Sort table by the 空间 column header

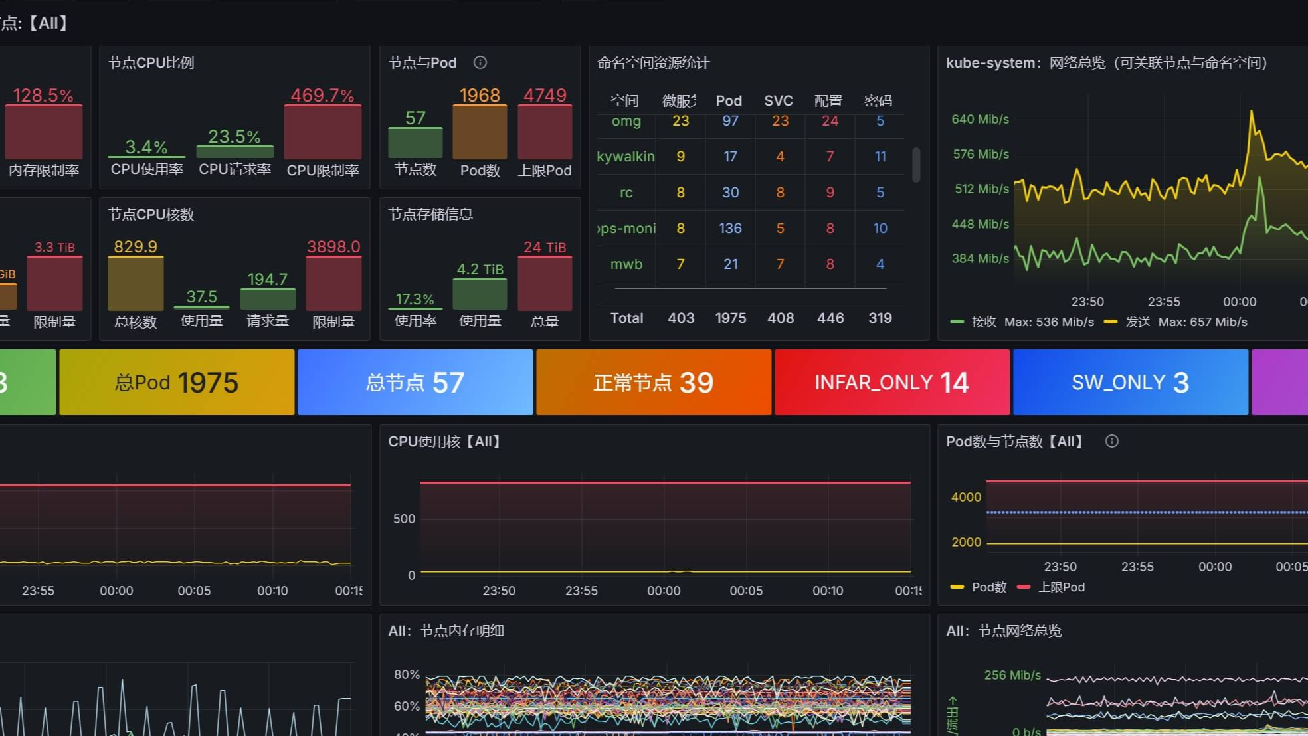624,100
